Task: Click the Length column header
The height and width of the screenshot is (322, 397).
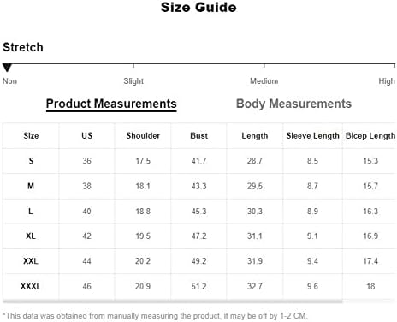Action: point(255,136)
